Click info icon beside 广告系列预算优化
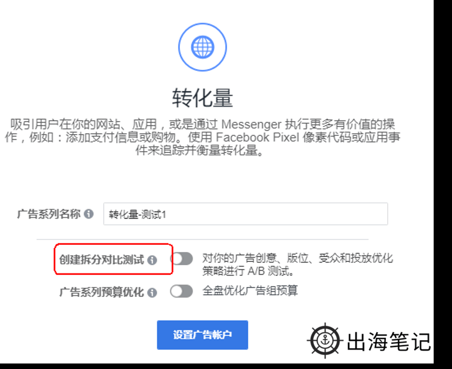 click(152, 293)
